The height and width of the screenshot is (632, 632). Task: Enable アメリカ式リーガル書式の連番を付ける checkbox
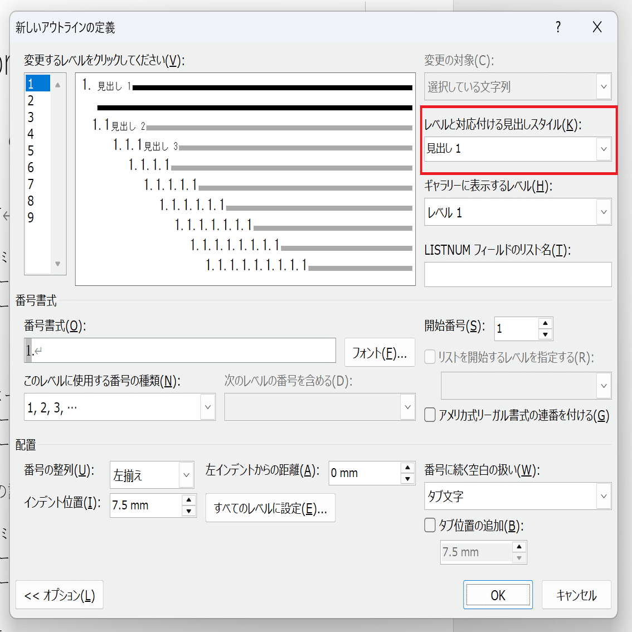(429, 415)
